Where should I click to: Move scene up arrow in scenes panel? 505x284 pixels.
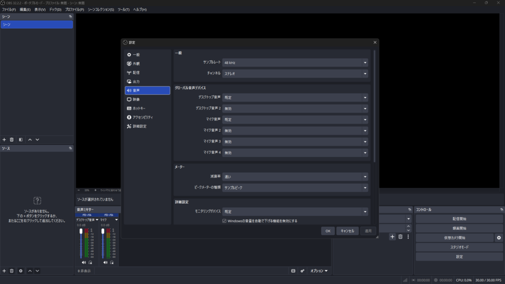[x=30, y=140]
